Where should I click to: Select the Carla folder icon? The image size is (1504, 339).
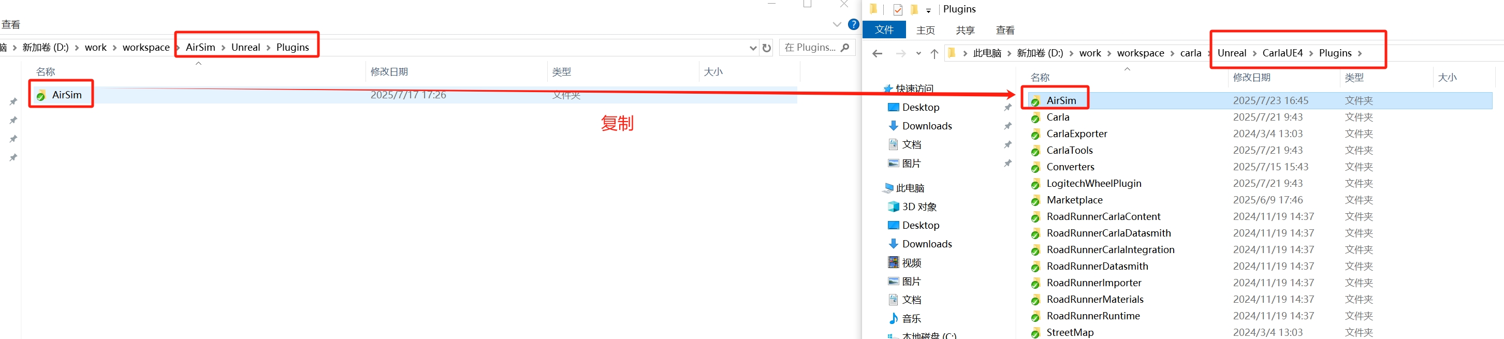1035,118
